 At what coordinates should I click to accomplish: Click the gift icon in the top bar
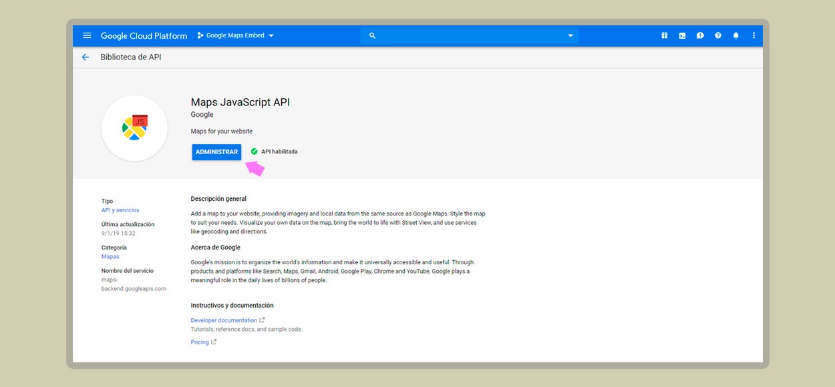[x=665, y=35]
